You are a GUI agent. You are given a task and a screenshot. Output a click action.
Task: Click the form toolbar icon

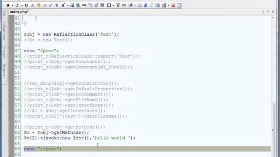click(157, 5)
